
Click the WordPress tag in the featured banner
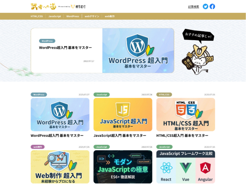47,41
